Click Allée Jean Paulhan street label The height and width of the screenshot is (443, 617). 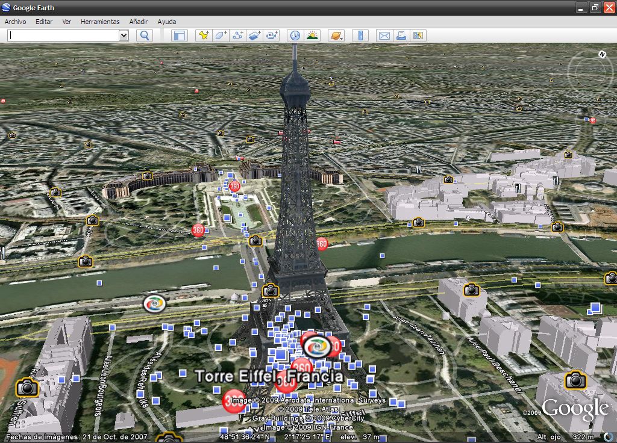[x=418, y=333]
